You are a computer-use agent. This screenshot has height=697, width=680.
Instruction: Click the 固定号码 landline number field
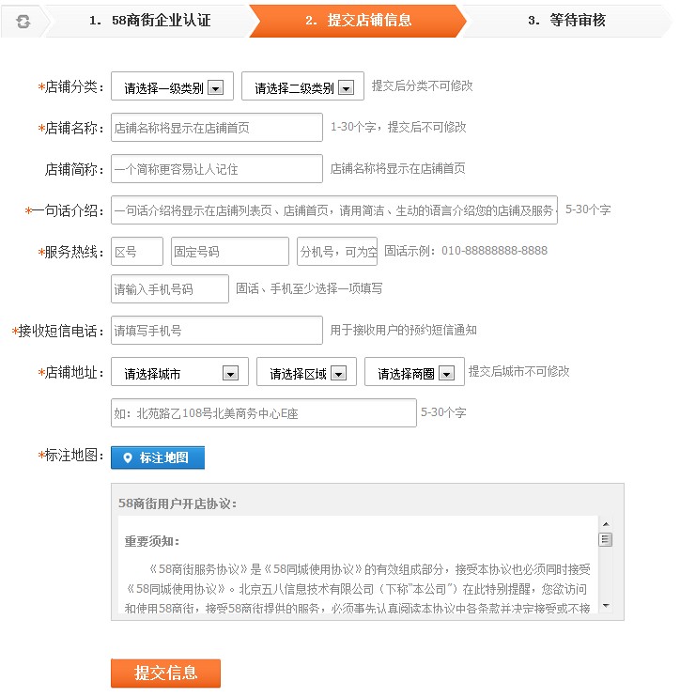pyautogui.click(x=229, y=252)
